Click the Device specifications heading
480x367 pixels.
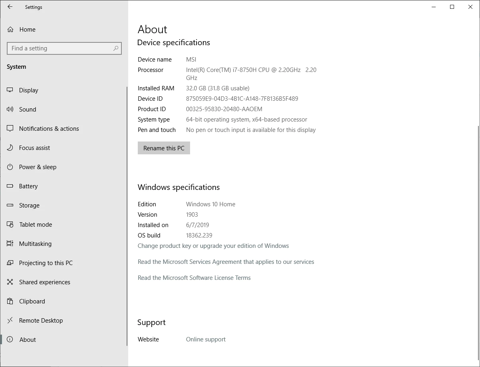click(x=174, y=42)
